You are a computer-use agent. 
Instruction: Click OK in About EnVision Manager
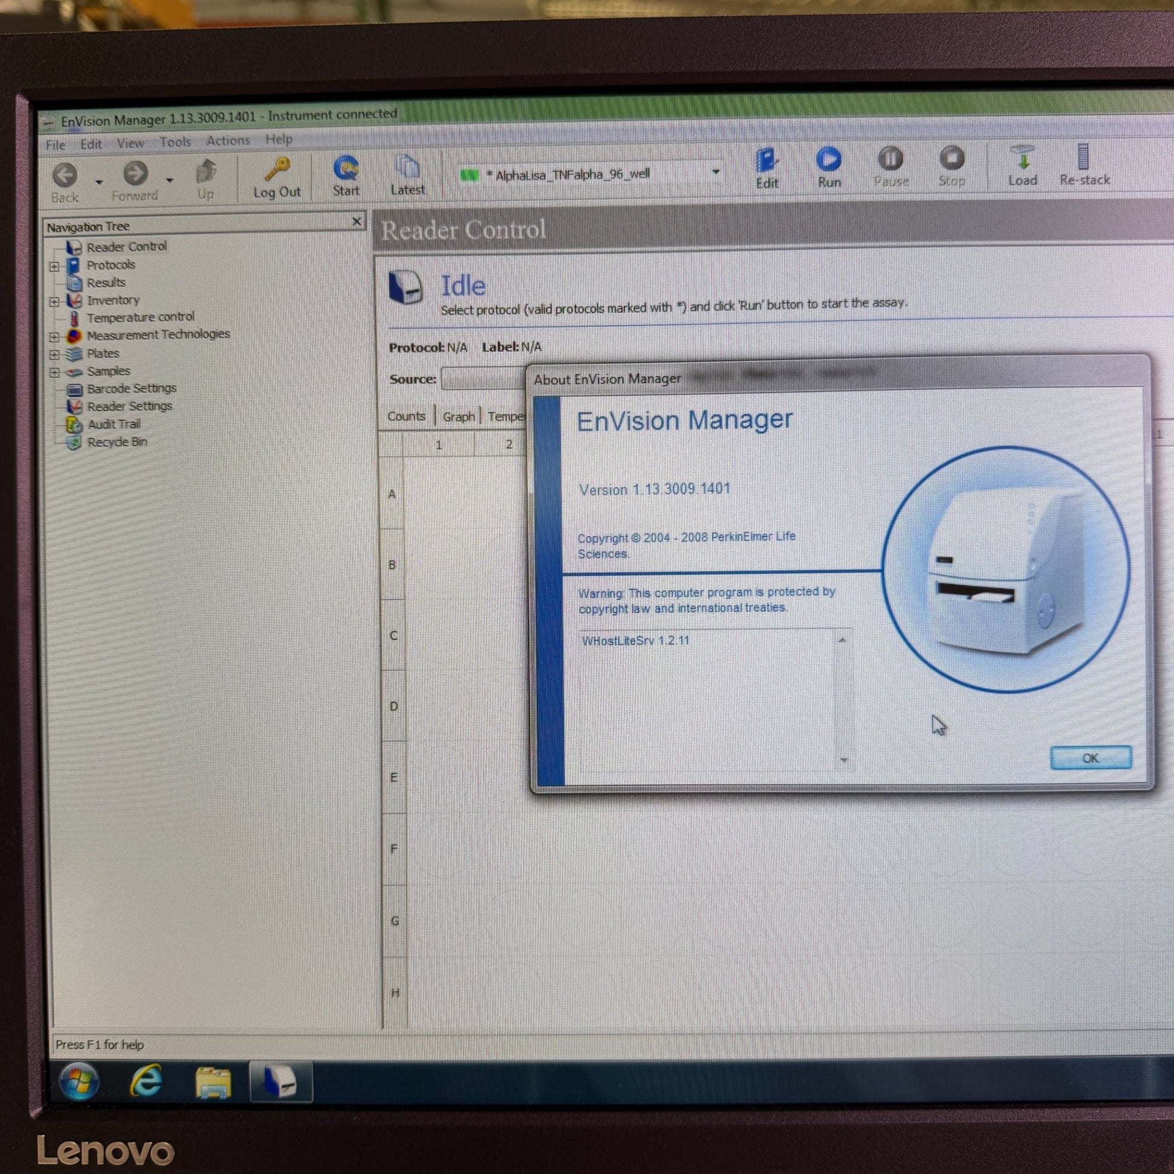point(1091,758)
